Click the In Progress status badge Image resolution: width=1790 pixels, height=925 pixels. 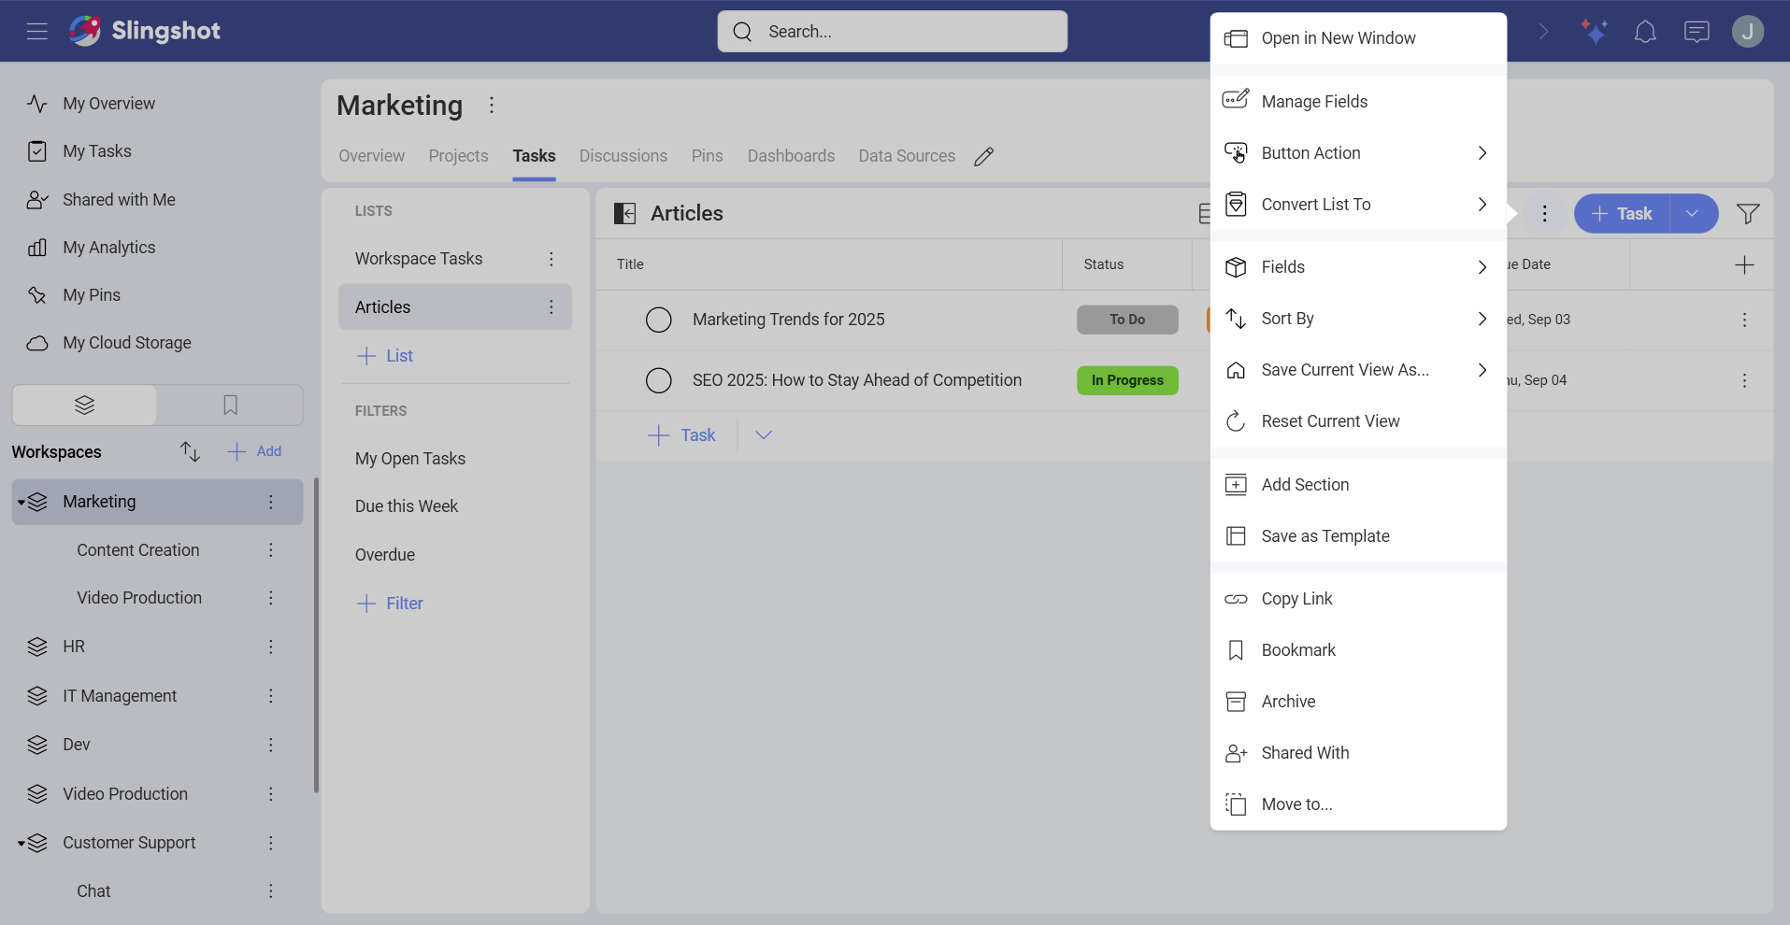coord(1127,380)
